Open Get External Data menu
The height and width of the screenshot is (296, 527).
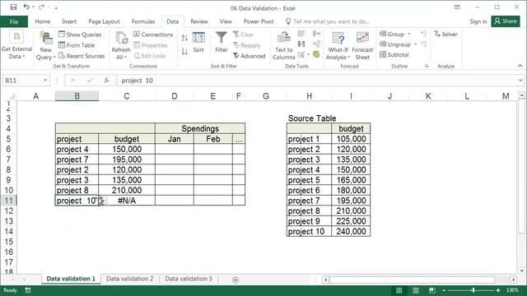(x=16, y=45)
